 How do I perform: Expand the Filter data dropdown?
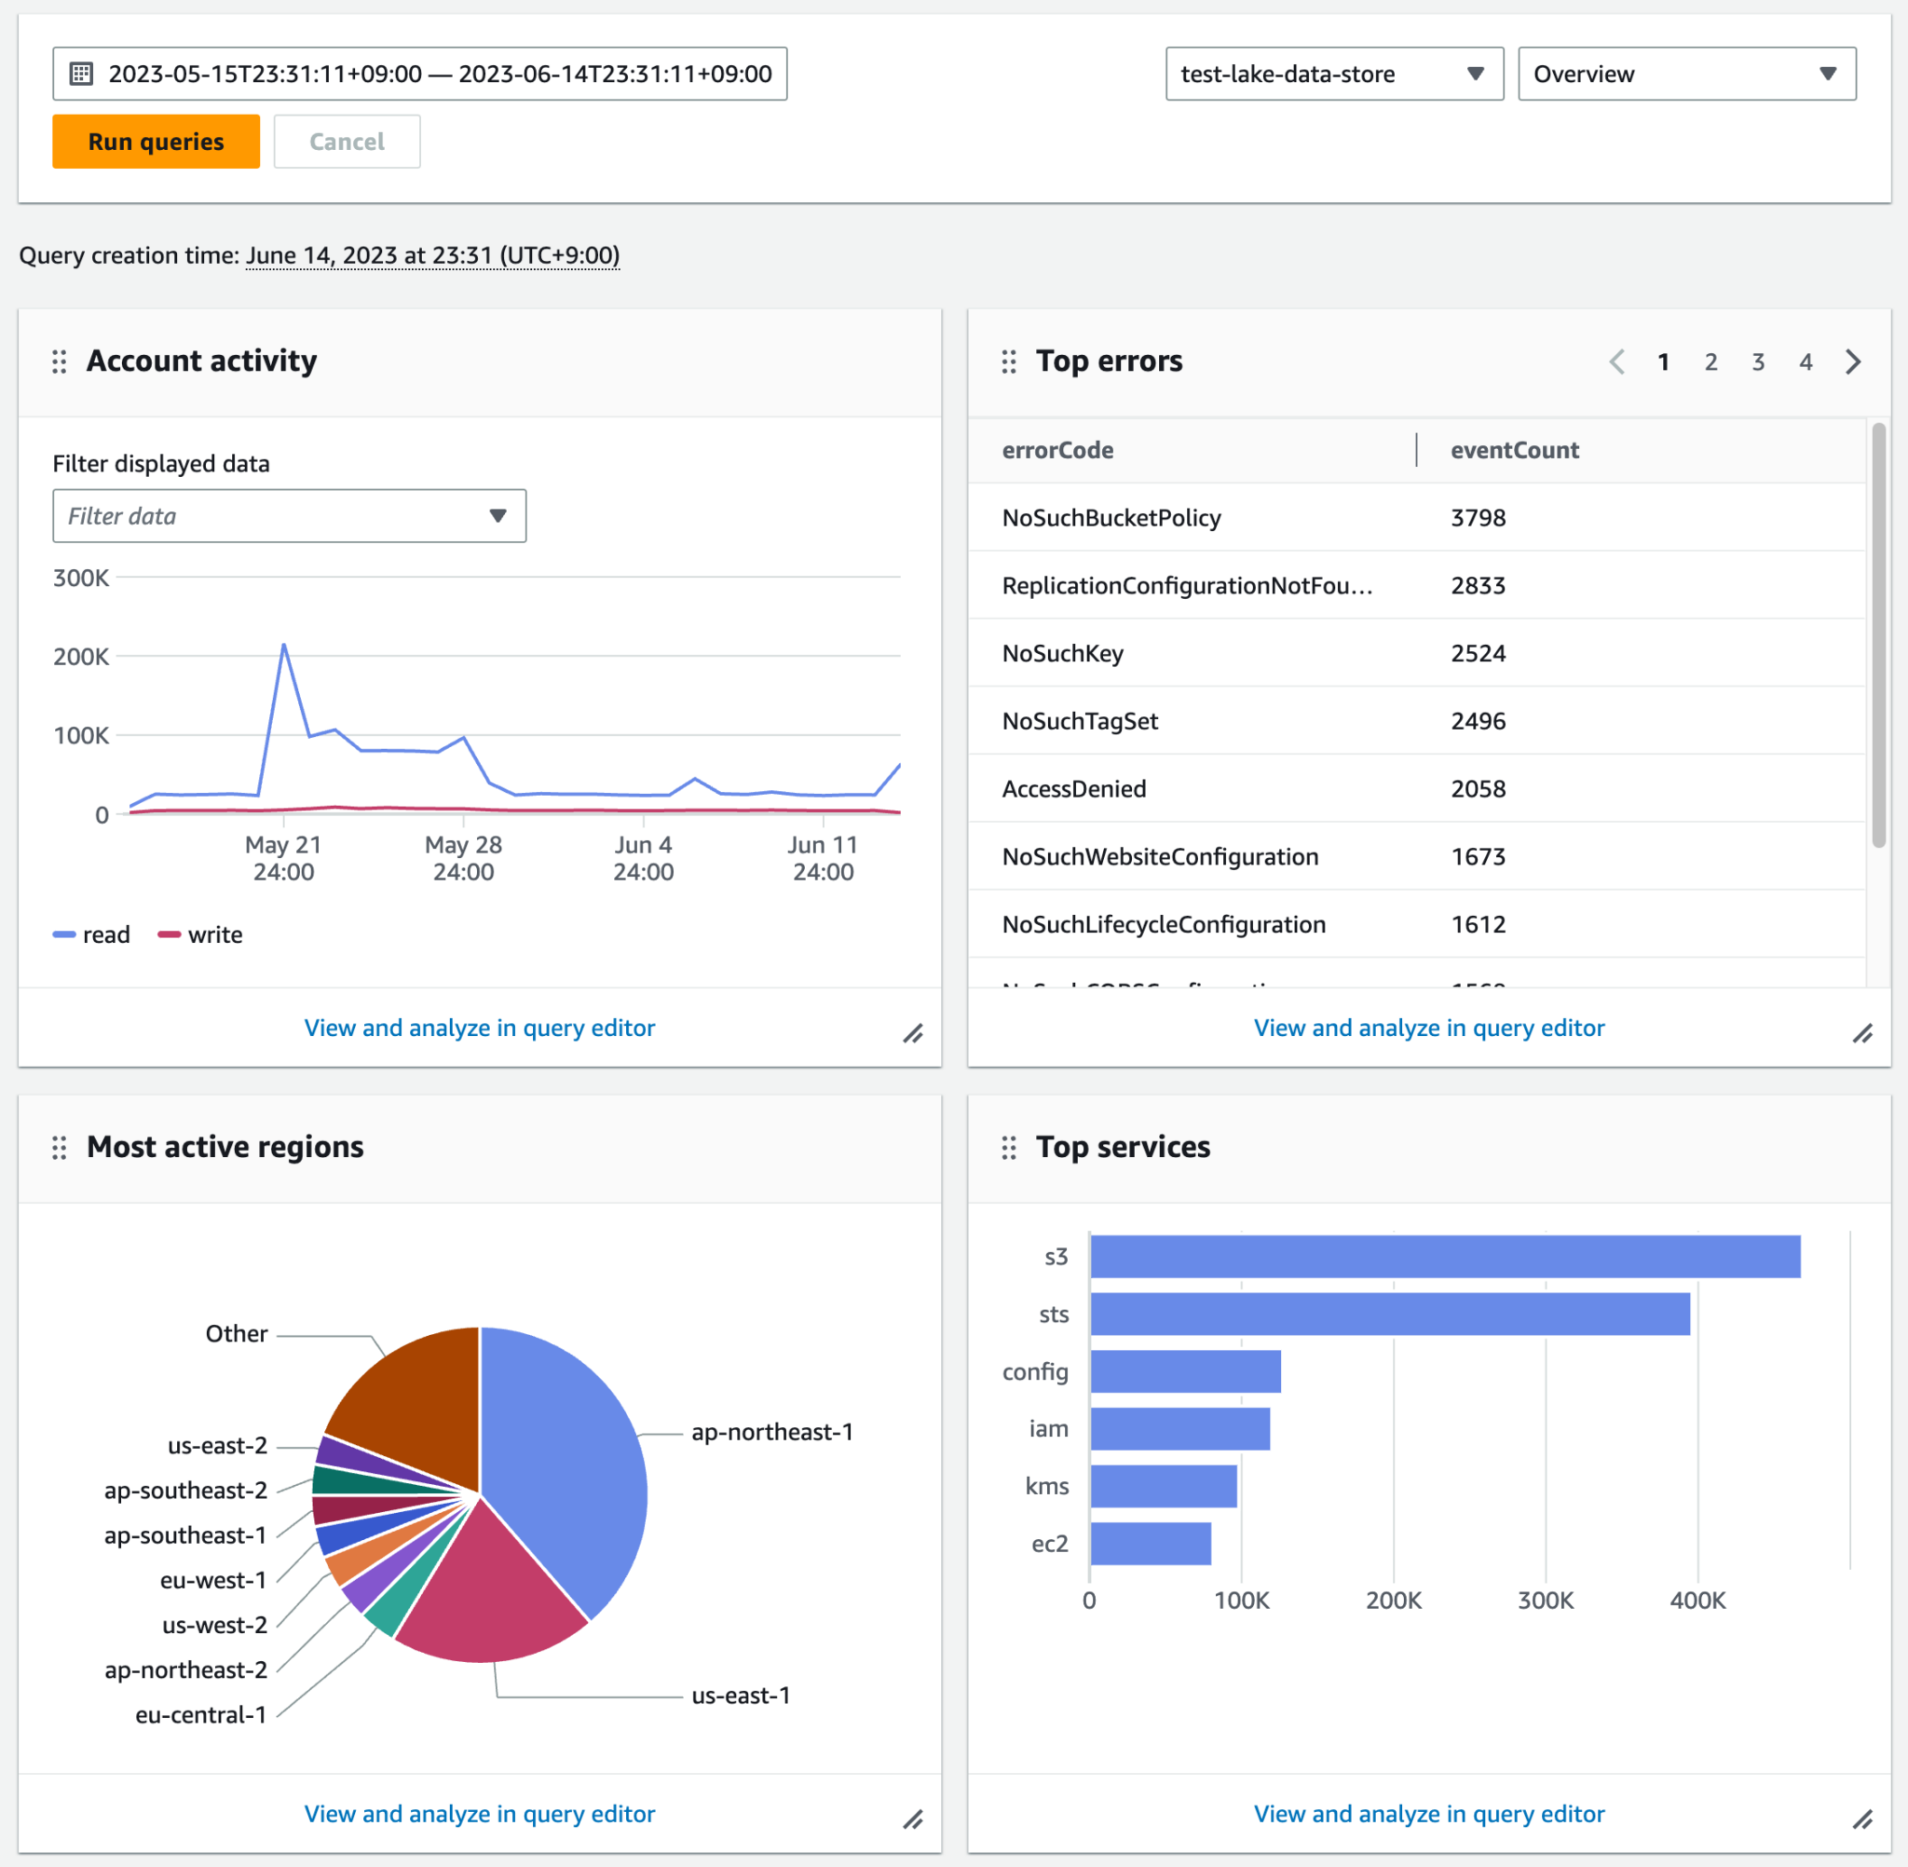coord(289,516)
